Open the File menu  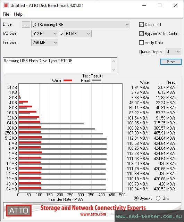(x=6, y=14)
